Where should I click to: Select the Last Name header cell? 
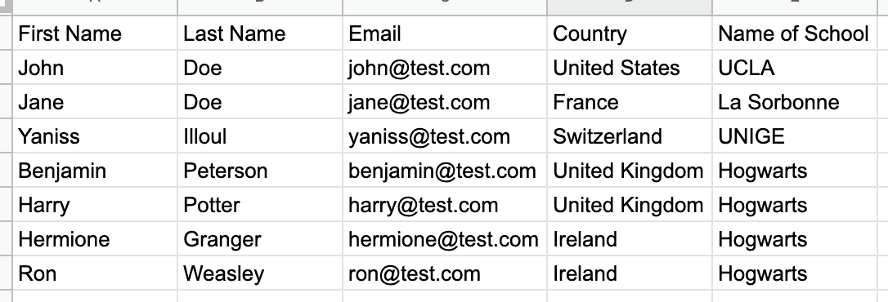coord(260,33)
